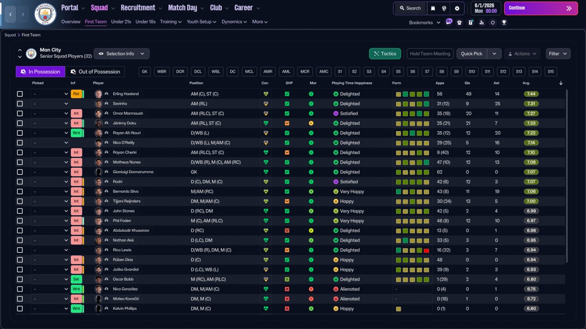Screen dimensions: 586x329
Task: Open the bookmark icon next to Search
Action: (433, 8)
